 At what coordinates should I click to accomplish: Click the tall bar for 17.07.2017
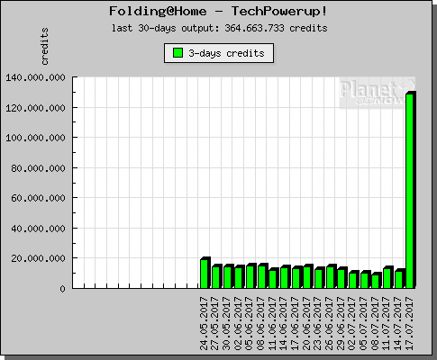(411, 190)
